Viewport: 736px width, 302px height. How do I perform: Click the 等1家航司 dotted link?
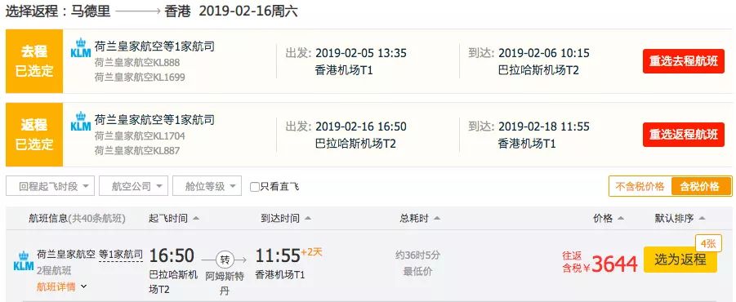(121, 255)
